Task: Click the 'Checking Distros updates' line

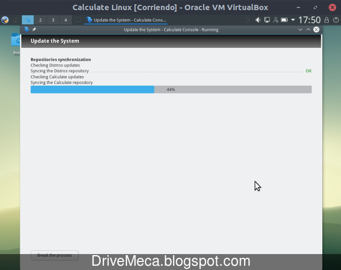Action: pos(55,65)
